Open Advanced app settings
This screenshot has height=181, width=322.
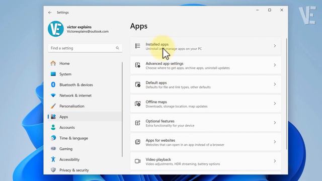point(206,65)
